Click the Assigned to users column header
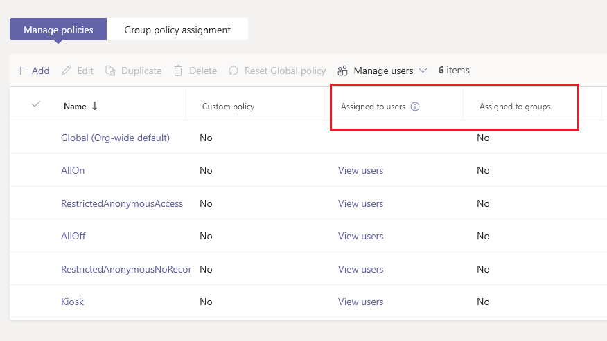This screenshot has width=607, height=341. [373, 107]
